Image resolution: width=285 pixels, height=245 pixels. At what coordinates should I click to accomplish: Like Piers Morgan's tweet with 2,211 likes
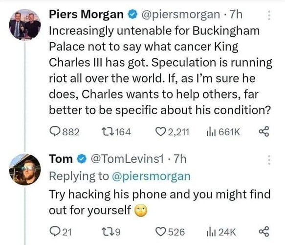coord(161,131)
